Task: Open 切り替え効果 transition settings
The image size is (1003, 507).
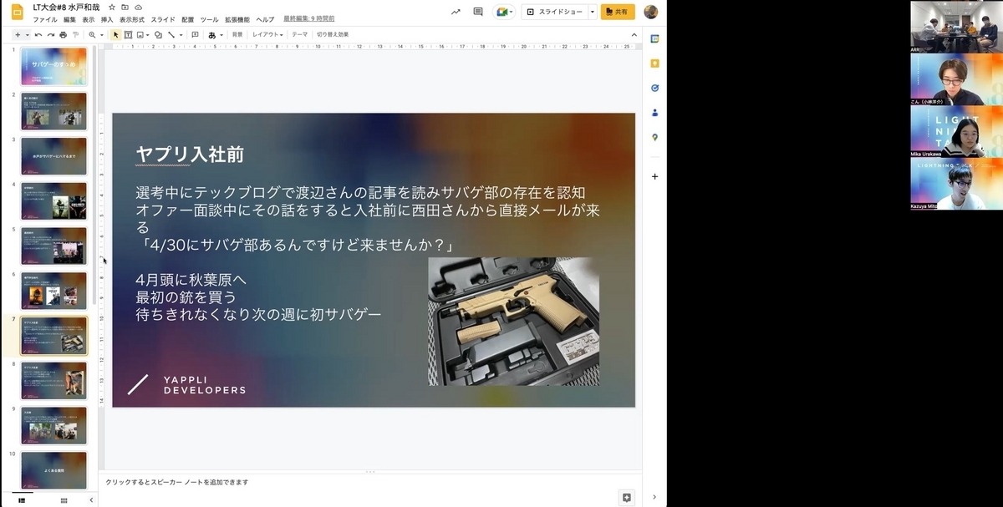Action: click(333, 35)
